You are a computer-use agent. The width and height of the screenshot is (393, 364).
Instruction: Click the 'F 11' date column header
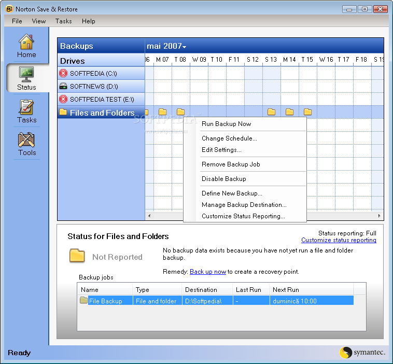[234, 60]
